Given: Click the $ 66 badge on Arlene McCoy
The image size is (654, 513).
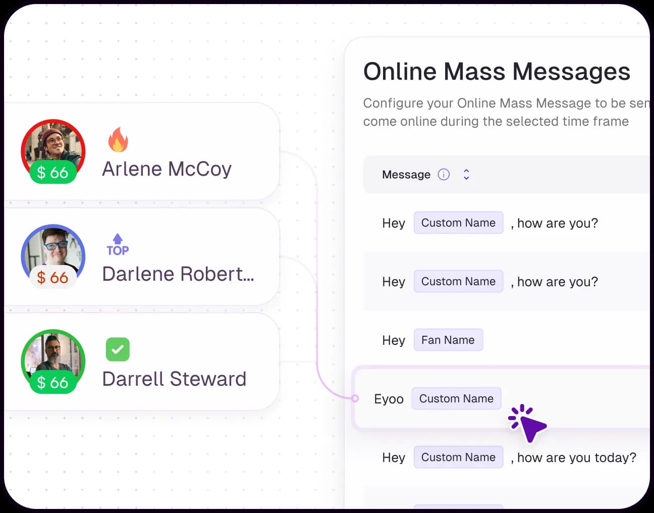Looking at the screenshot, I should coord(52,172).
